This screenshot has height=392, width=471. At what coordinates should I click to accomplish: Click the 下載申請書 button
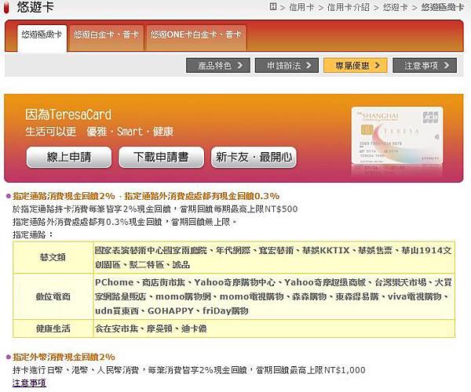[x=161, y=157]
